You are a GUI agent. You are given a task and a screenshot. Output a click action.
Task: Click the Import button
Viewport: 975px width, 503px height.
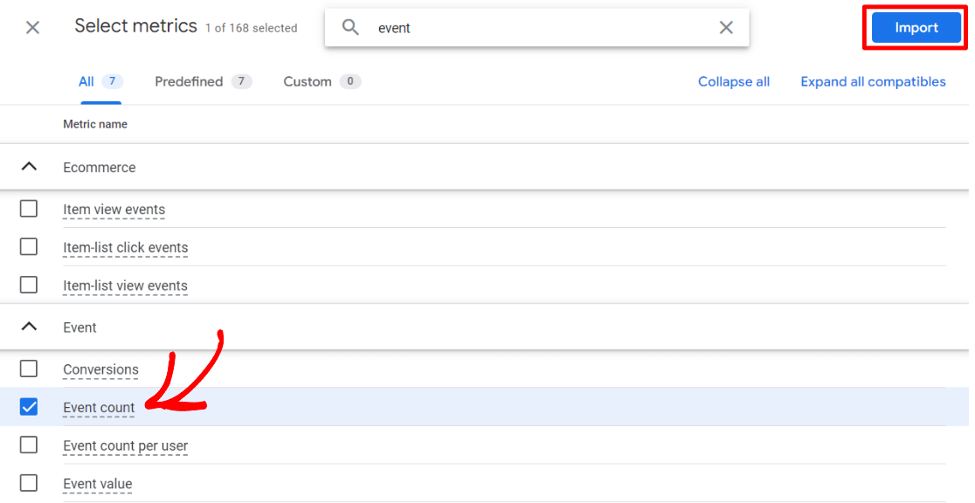tap(916, 28)
